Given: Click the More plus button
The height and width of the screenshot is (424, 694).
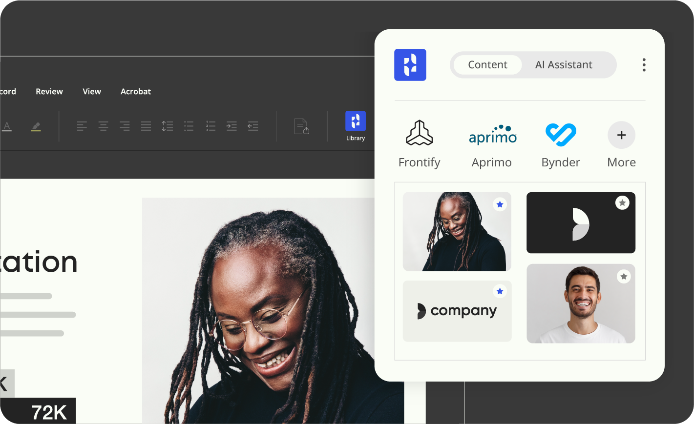Looking at the screenshot, I should pos(622,135).
